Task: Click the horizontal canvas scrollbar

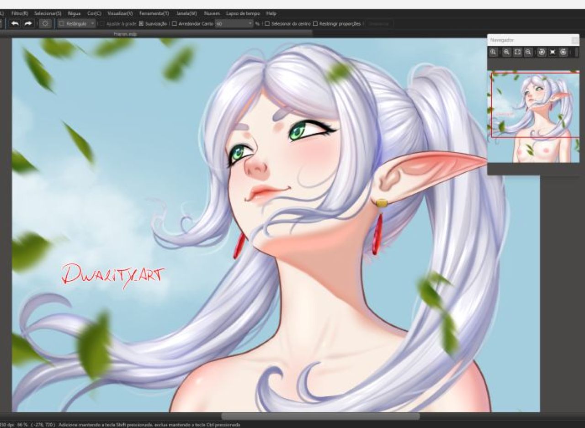Action: click(320, 416)
